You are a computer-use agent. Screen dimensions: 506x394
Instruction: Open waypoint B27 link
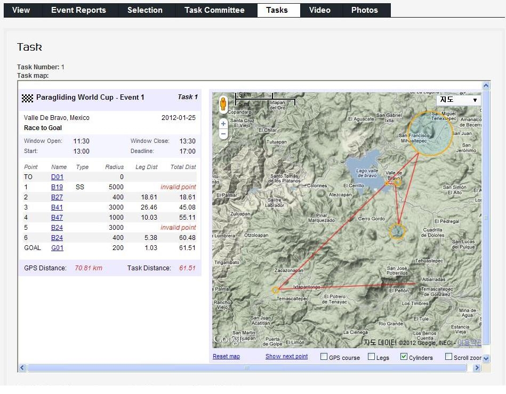click(x=57, y=197)
